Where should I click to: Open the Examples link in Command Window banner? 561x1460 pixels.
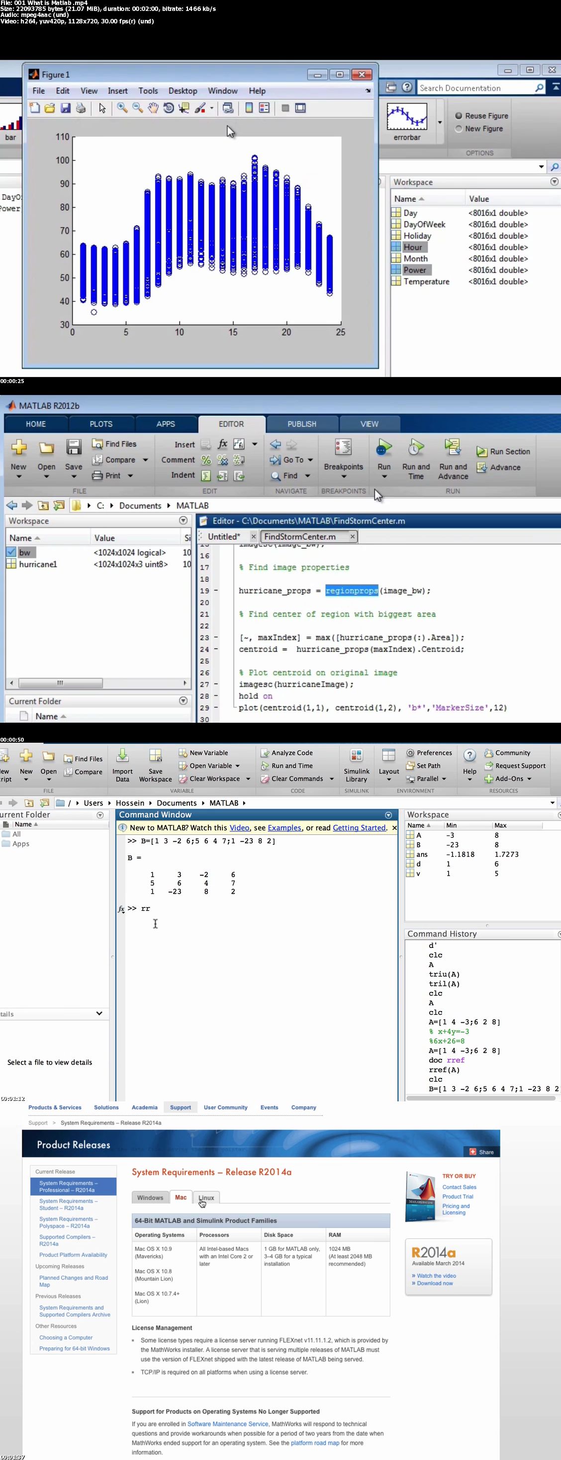point(285,828)
